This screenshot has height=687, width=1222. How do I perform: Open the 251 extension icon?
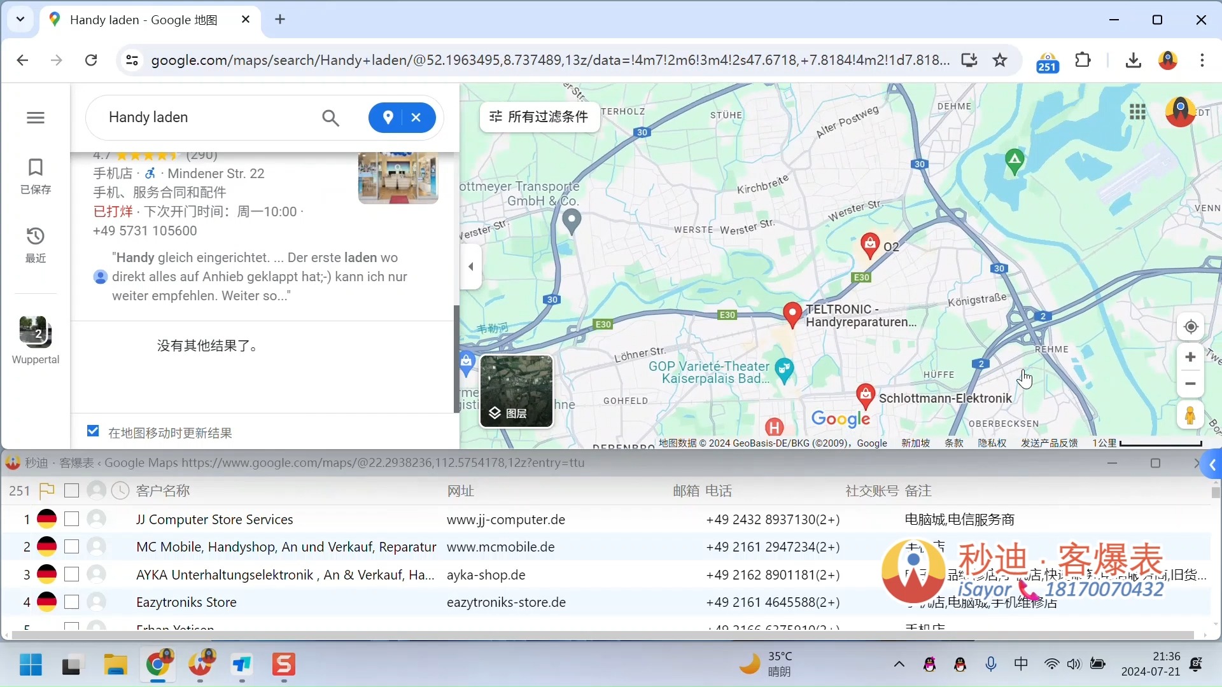click(x=1048, y=62)
